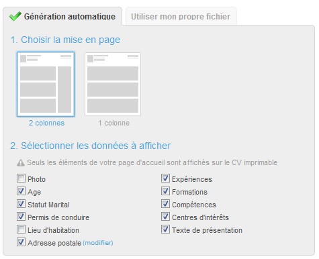The width and height of the screenshot is (319, 259).
Task: Toggle the Permis de conduire checkbox
Action: pos(21,217)
